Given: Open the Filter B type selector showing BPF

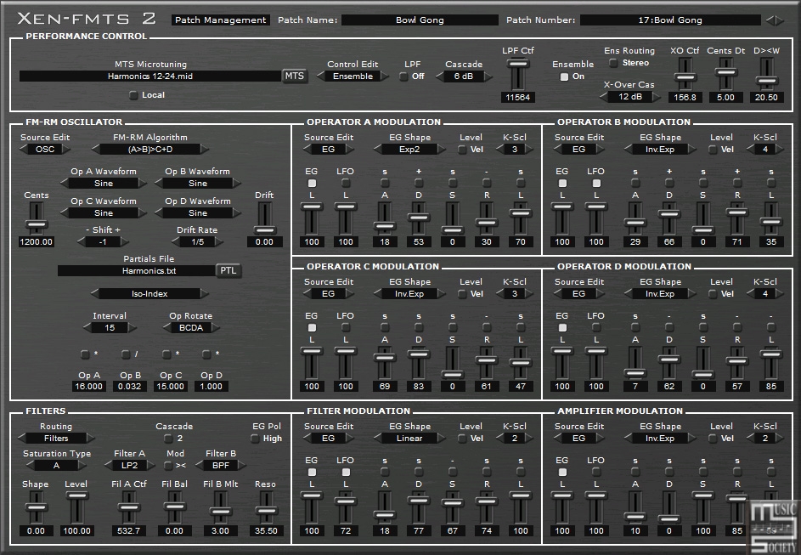Looking at the screenshot, I should click(x=221, y=465).
